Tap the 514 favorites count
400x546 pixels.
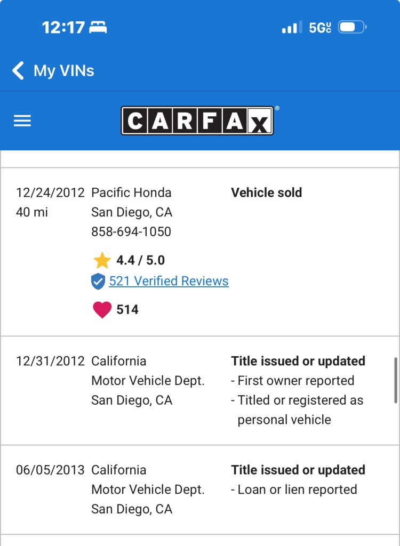click(127, 310)
